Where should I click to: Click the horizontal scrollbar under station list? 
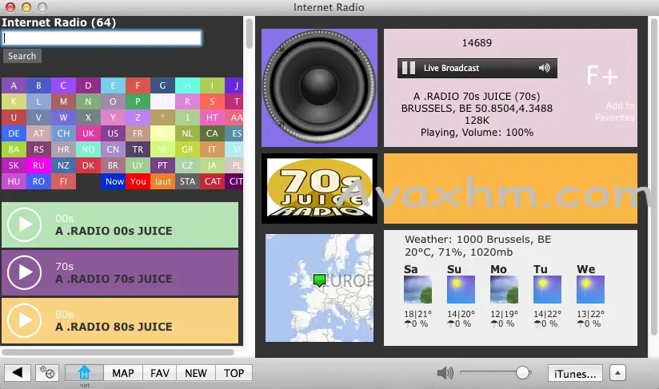[x=118, y=351]
